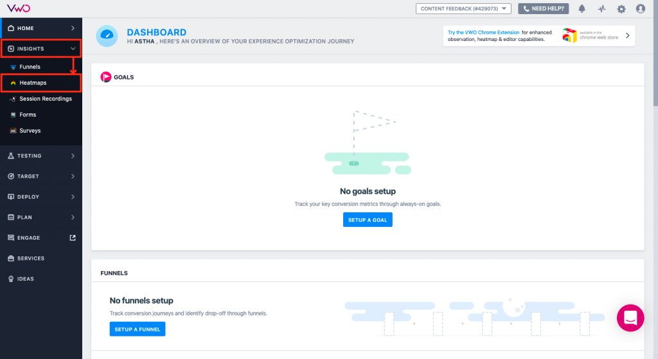Click Setup a Funnel button
Screen dimensions: 658x359
pyautogui.click(x=138, y=329)
